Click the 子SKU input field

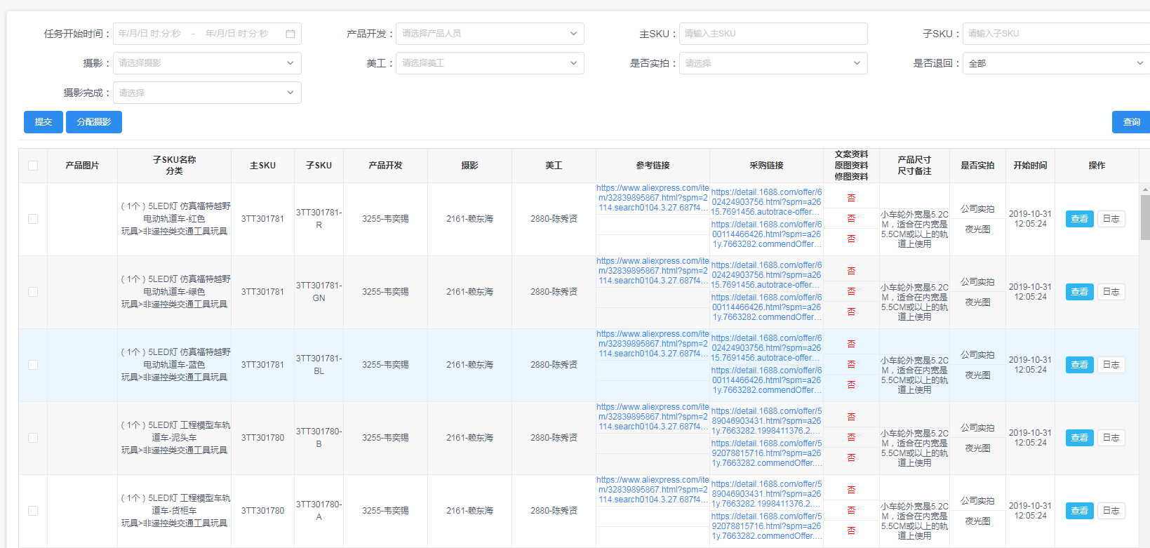1055,34
